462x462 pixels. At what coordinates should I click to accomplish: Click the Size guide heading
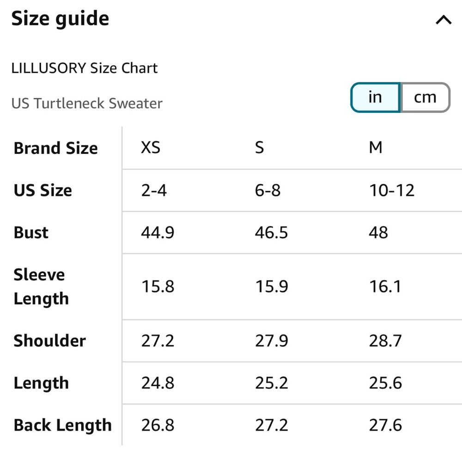60,19
